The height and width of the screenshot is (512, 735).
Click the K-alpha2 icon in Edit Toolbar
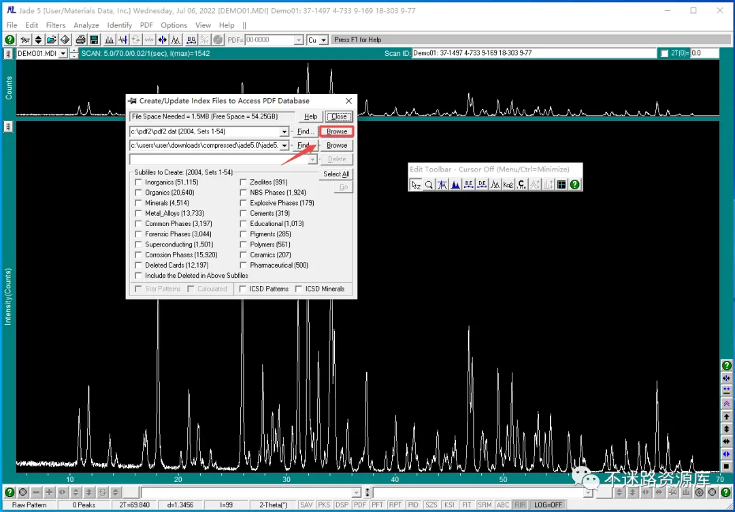coord(508,185)
